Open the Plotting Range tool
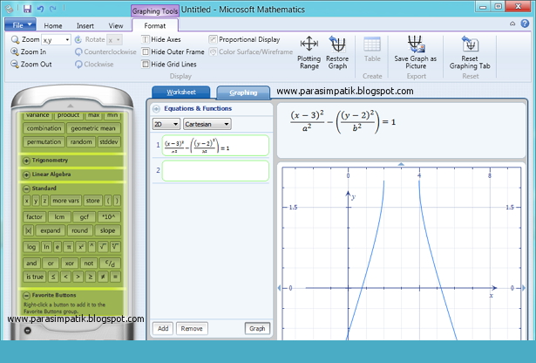This screenshot has width=536, height=363. point(309,52)
